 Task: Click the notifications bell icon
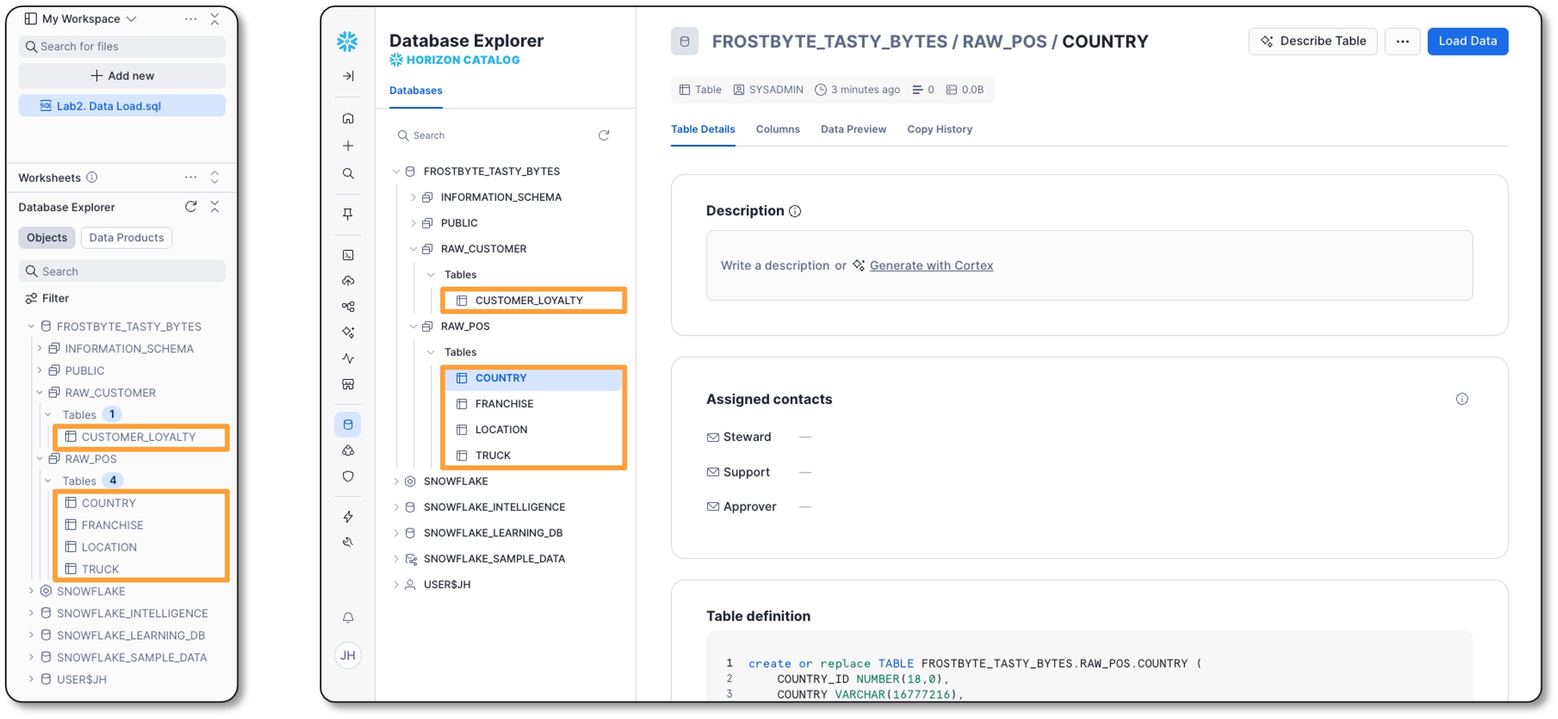[x=348, y=617]
